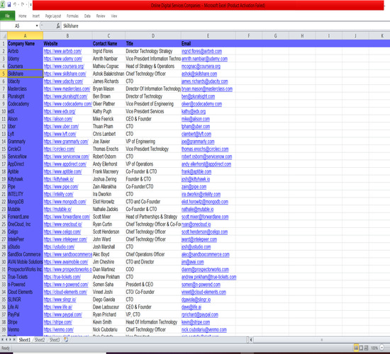Select cell containing Nick Ciubotariu
Image resolution: width=390 pixels, height=354 pixels.
(108, 330)
